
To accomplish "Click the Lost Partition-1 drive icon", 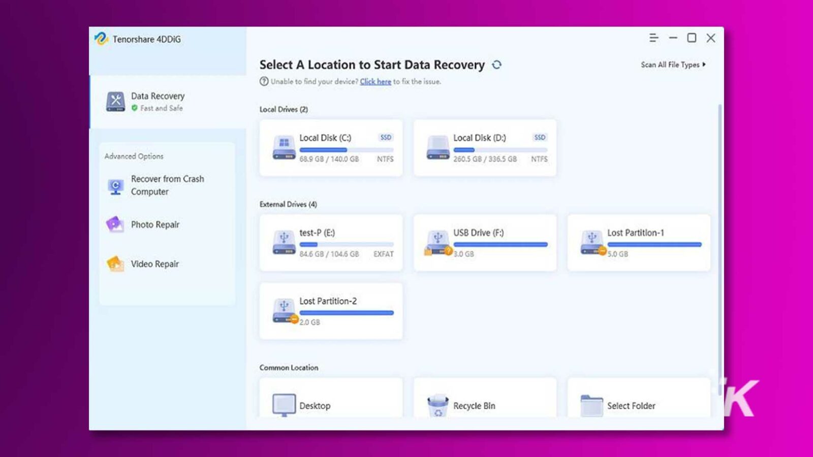I will point(592,243).
